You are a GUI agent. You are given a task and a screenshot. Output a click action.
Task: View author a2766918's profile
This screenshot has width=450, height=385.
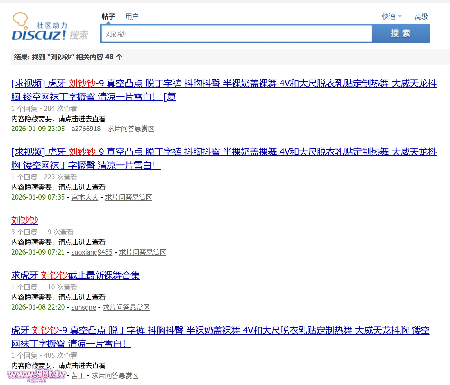coord(86,129)
